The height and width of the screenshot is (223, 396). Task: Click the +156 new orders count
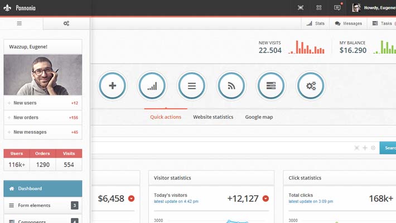point(74,118)
